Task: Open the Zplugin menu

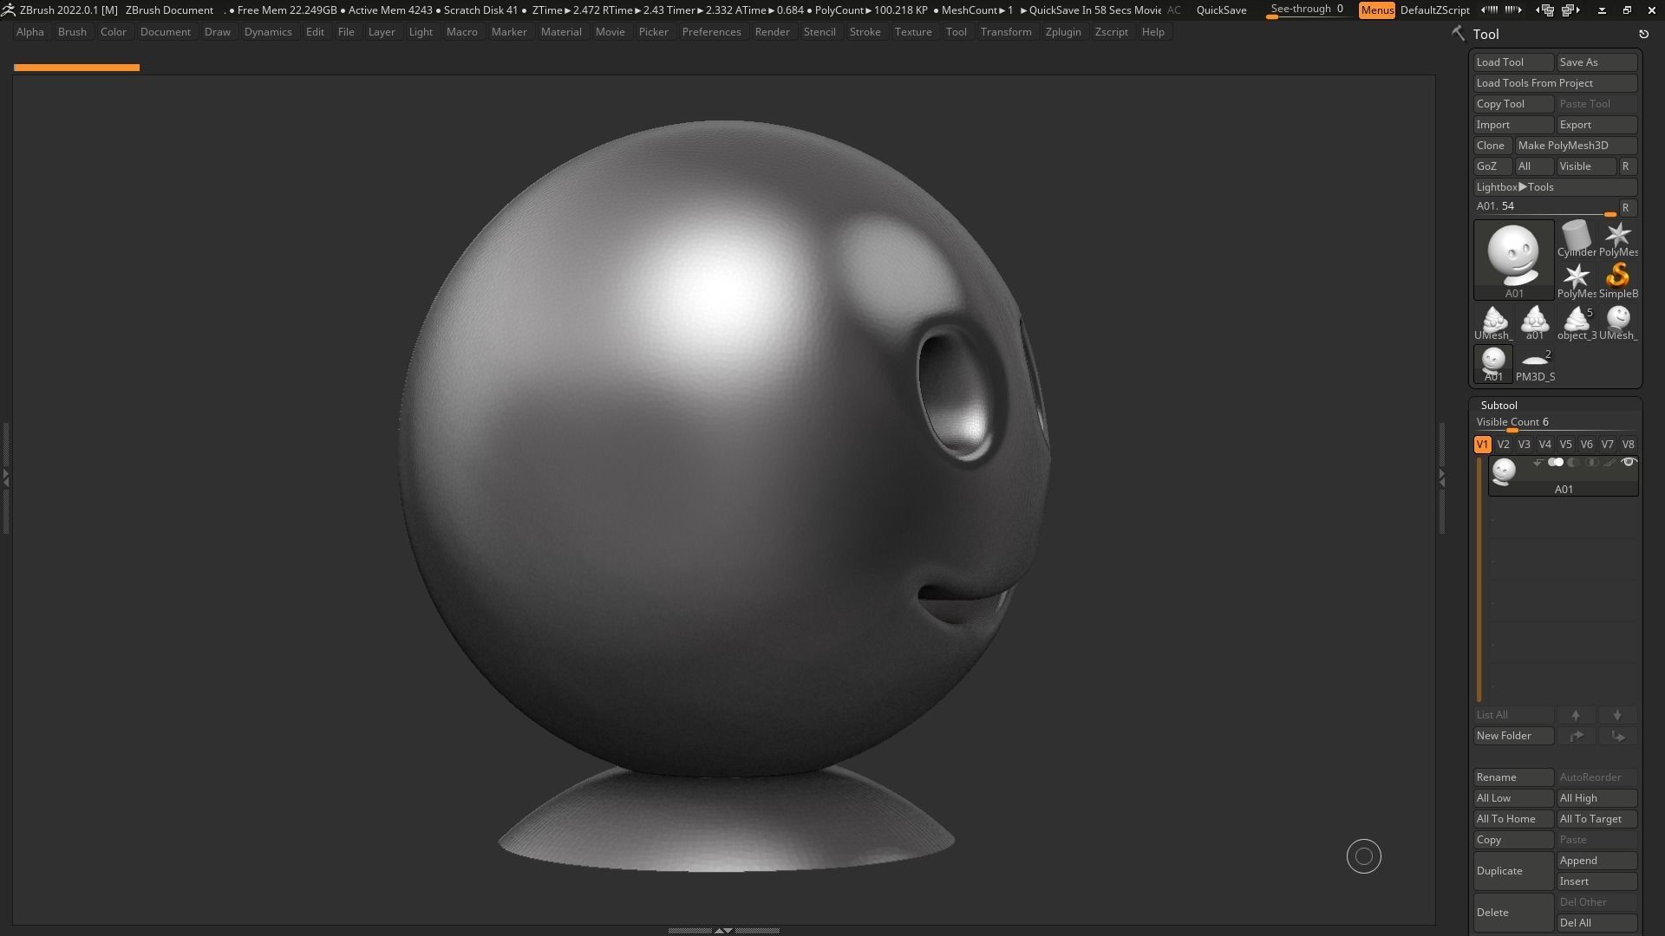Action: [1062, 32]
